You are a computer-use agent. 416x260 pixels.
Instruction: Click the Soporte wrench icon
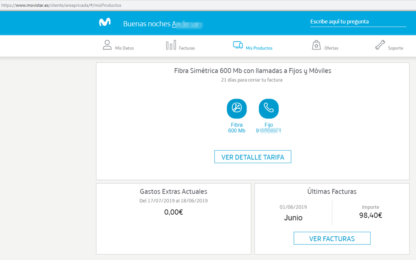coord(381,44)
